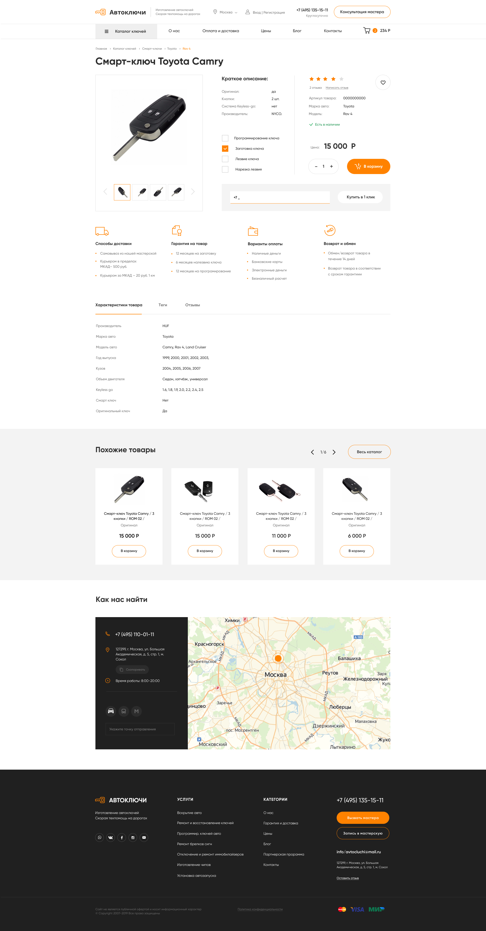
Task: Select fourth product gallery thumbnail
Action: [x=176, y=192]
